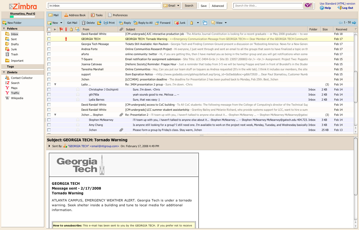359x230 pixels.
Task: Check the GEORGIA TECH Tornado Warning message checkbox
Action: point(49,39)
